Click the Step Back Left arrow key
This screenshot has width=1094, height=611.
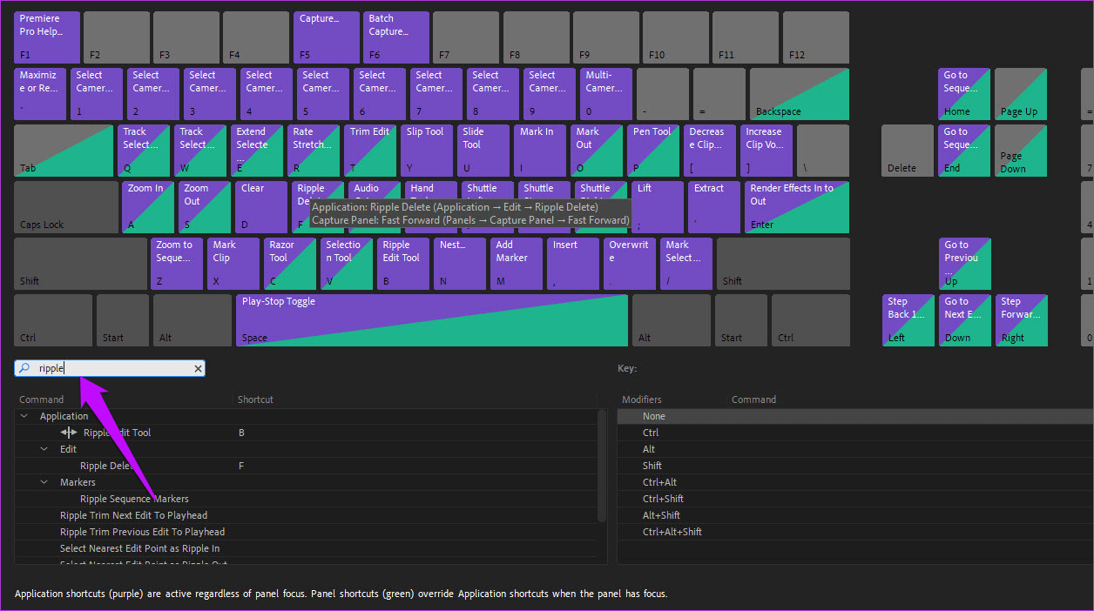coord(908,320)
